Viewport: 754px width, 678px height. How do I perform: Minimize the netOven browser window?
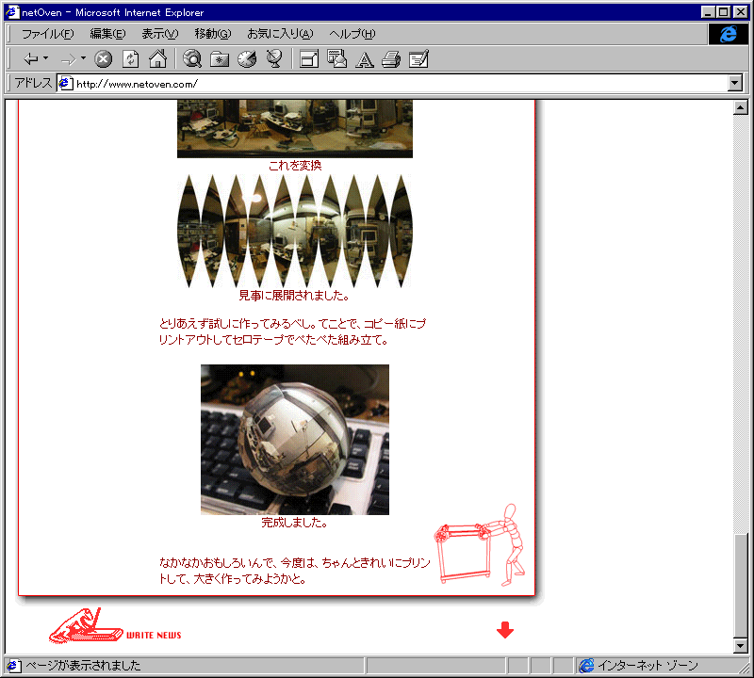pyautogui.click(x=708, y=12)
